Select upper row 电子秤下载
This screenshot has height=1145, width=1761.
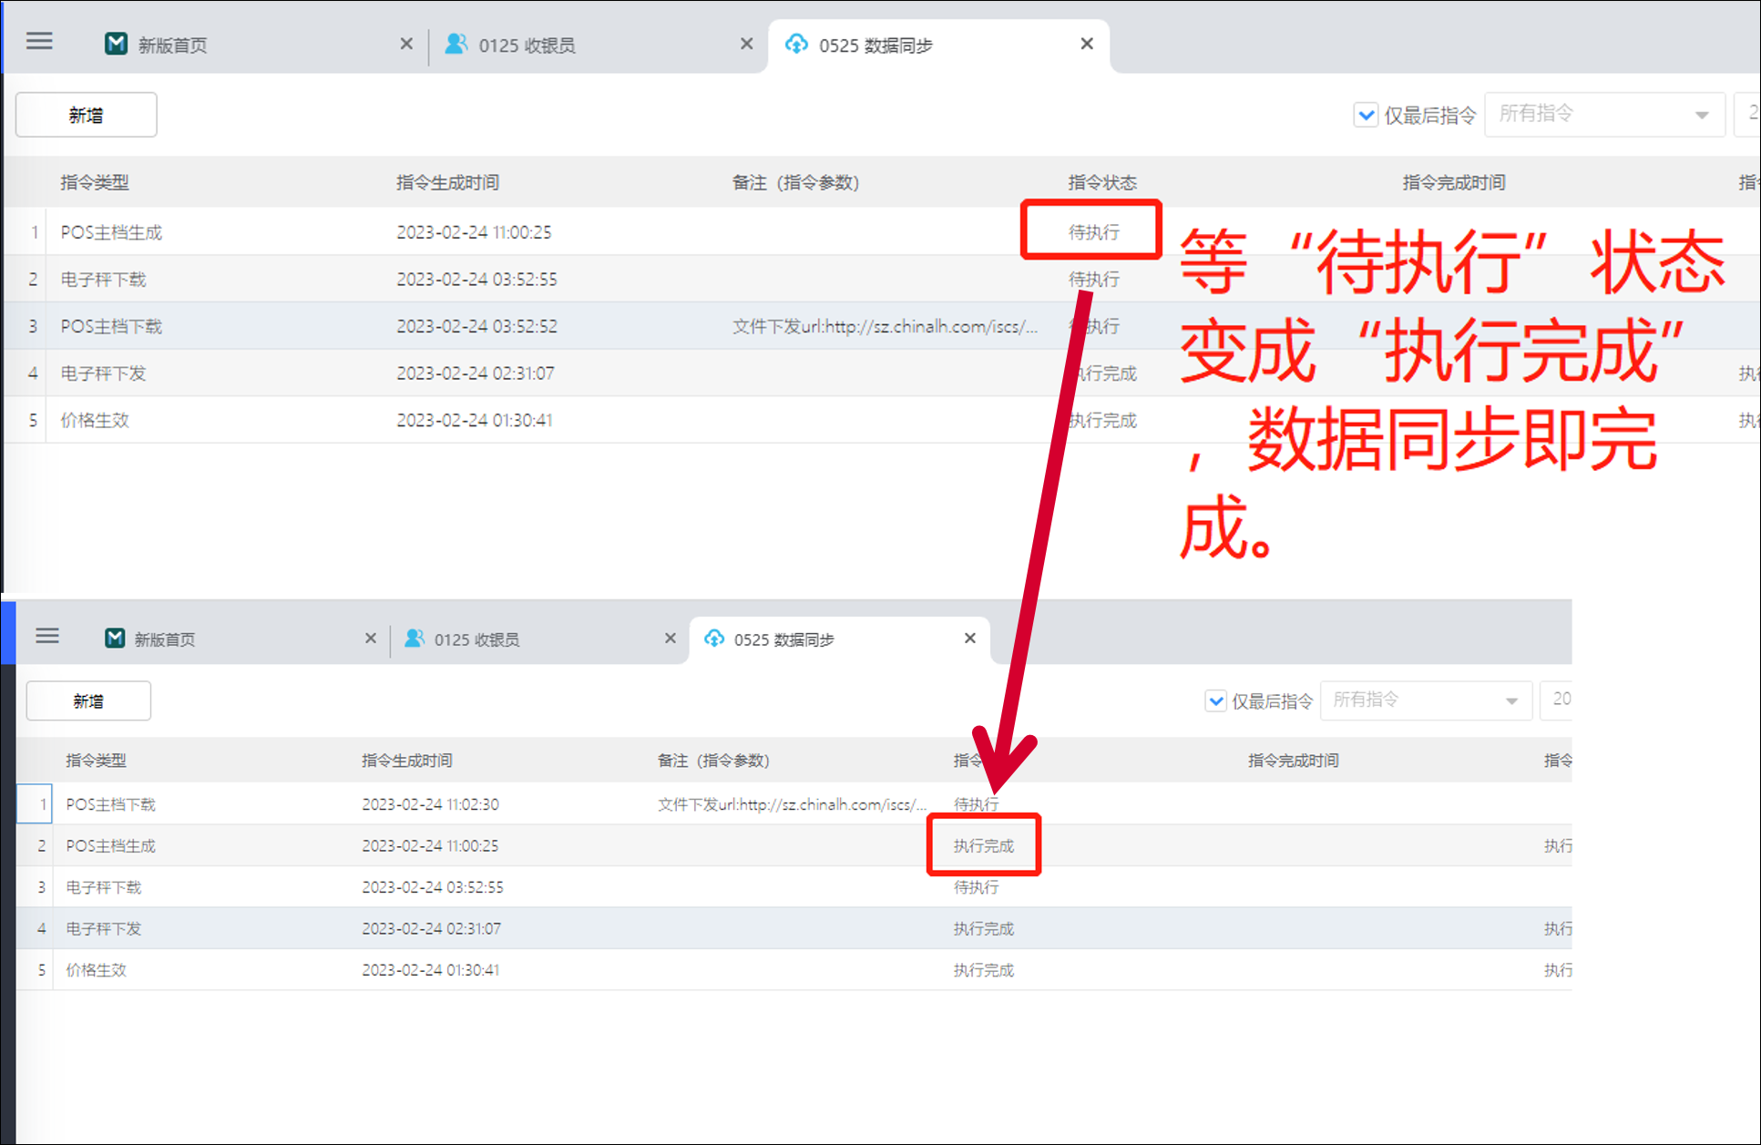[882, 279]
